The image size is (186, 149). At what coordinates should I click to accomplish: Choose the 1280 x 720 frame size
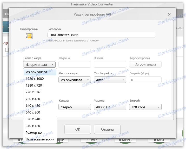coord(40,86)
